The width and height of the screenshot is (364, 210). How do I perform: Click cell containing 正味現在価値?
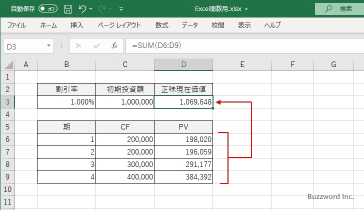(x=183, y=89)
